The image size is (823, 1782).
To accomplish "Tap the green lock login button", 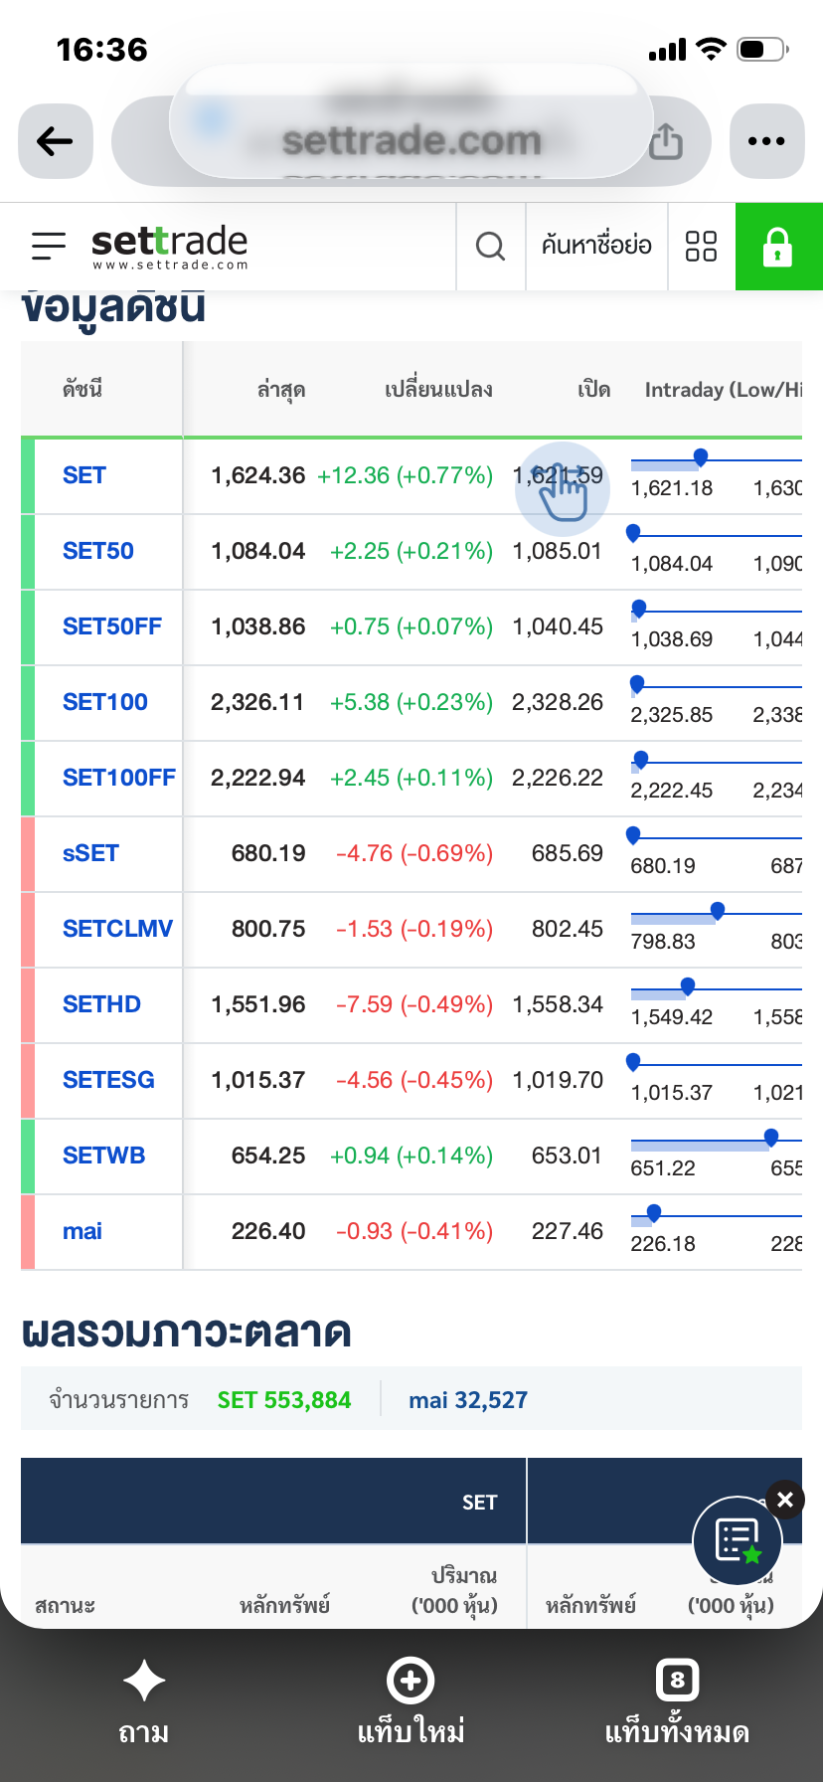I will click(x=778, y=247).
